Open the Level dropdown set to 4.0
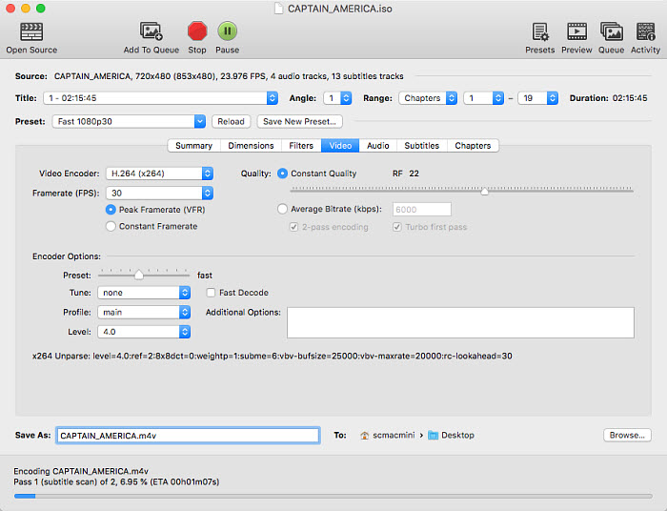Viewport: 667px width, 511px height. 144,332
